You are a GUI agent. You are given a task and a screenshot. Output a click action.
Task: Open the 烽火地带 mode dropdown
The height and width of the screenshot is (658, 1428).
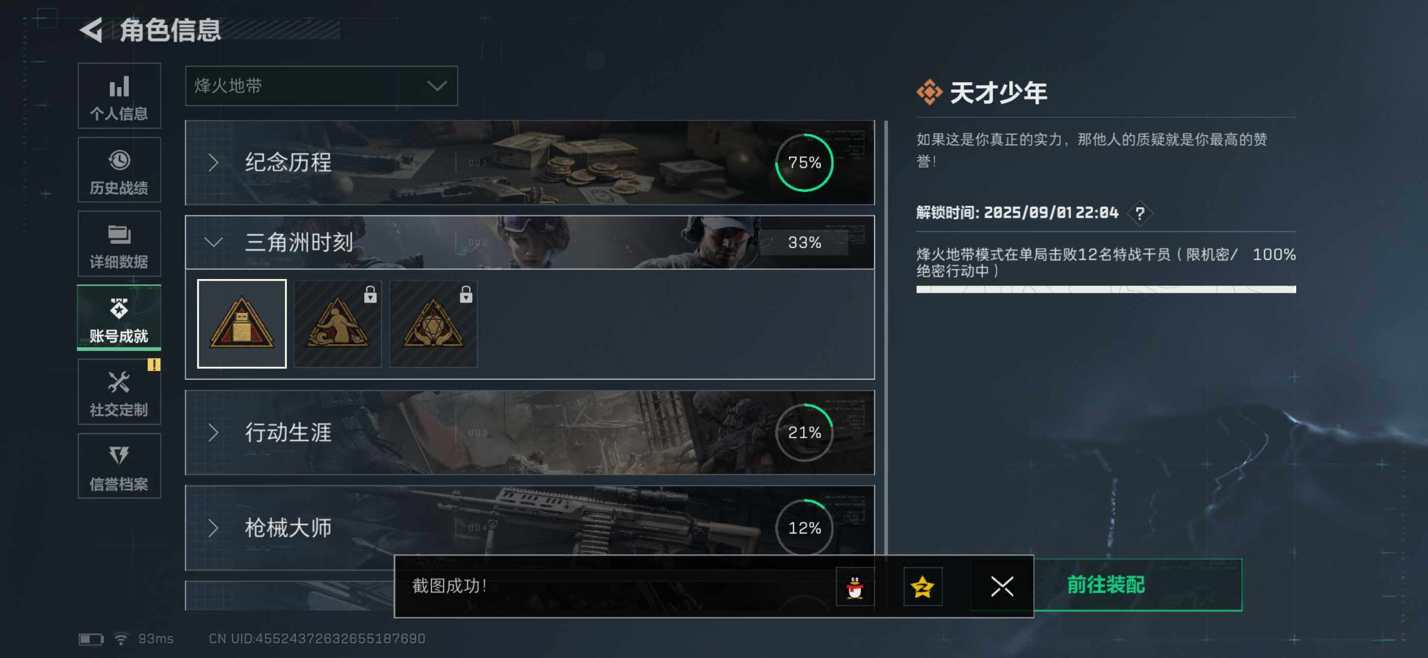(x=322, y=86)
